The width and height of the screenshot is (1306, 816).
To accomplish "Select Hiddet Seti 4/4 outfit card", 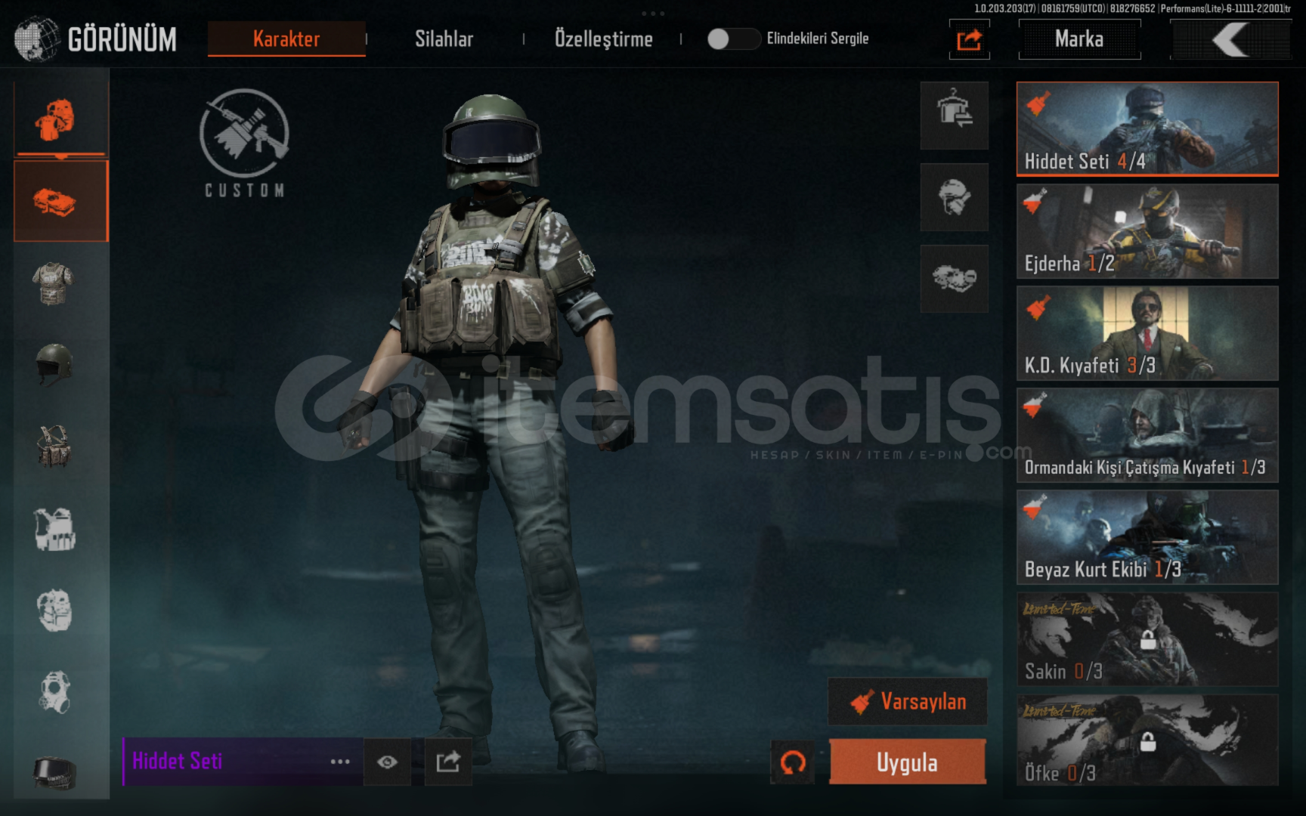I will click(1147, 129).
